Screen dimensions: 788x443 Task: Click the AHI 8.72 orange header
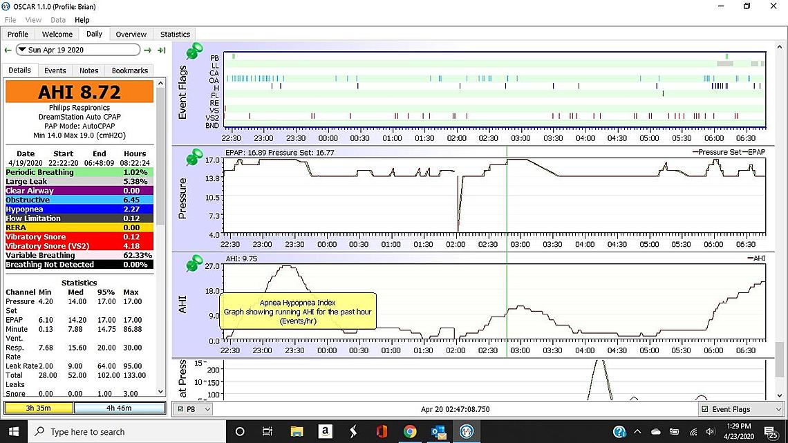(79, 92)
